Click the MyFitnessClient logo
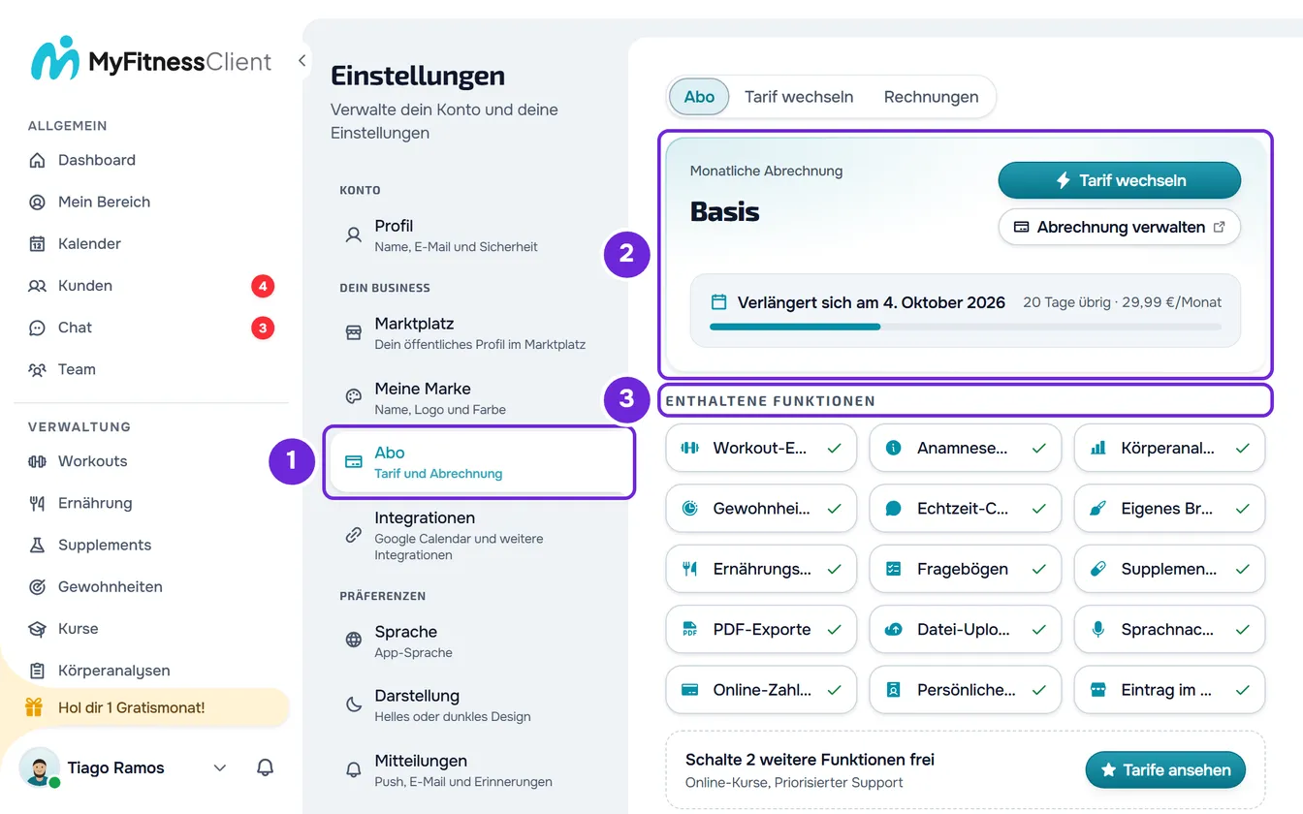This screenshot has width=1303, height=814. pos(150,60)
